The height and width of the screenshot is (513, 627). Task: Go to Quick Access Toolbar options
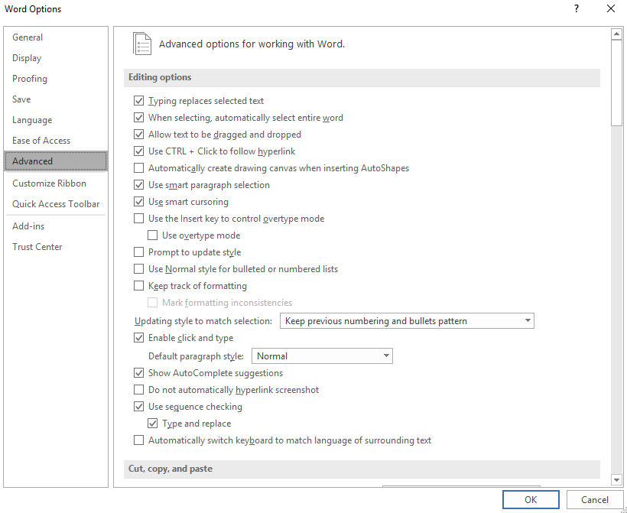[56, 204]
